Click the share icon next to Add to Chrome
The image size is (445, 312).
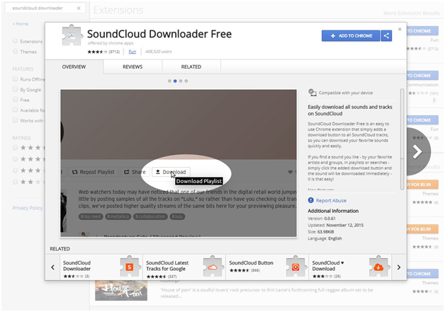click(386, 35)
